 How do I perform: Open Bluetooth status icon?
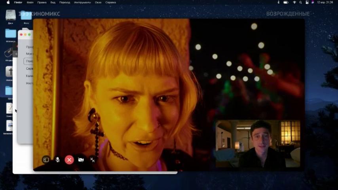279,2
